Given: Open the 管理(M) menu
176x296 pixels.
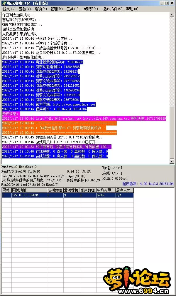Looking at the screenshot, I should point(57,9).
